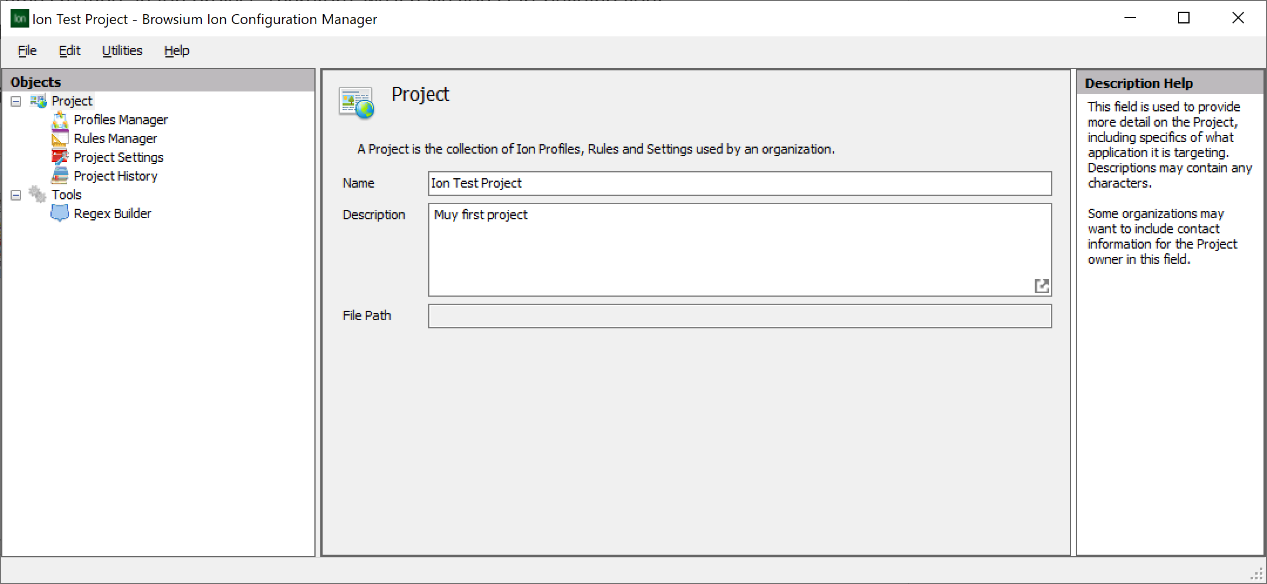Open the Help menu
The width and height of the screenshot is (1267, 584).
click(176, 50)
